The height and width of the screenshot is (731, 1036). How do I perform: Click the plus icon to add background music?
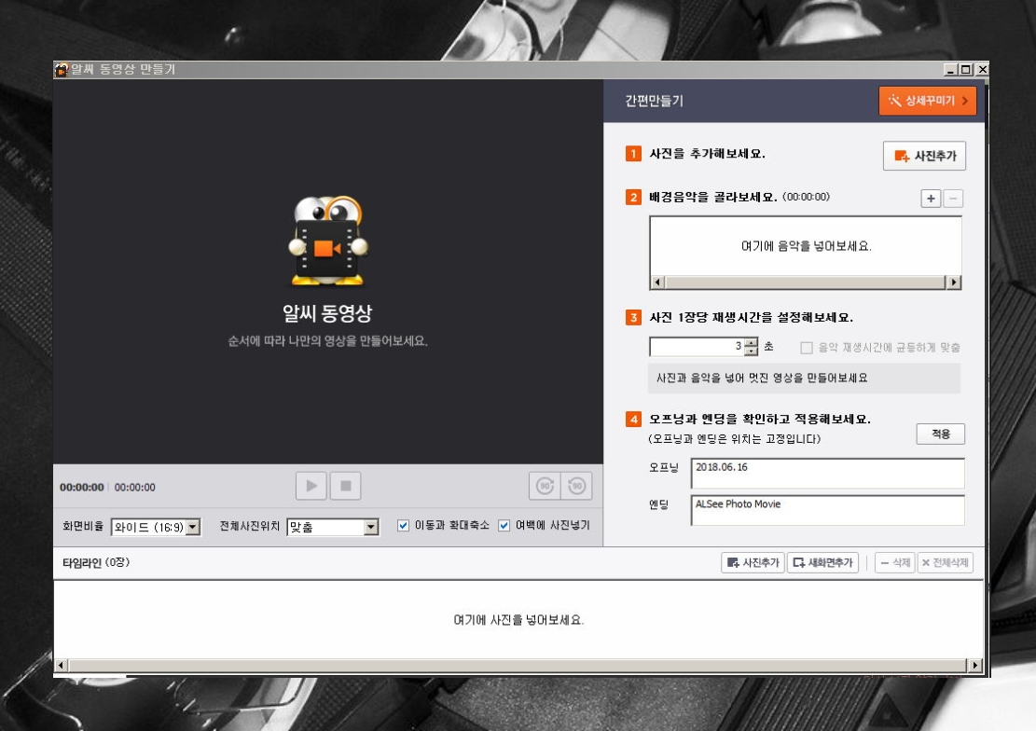[931, 199]
